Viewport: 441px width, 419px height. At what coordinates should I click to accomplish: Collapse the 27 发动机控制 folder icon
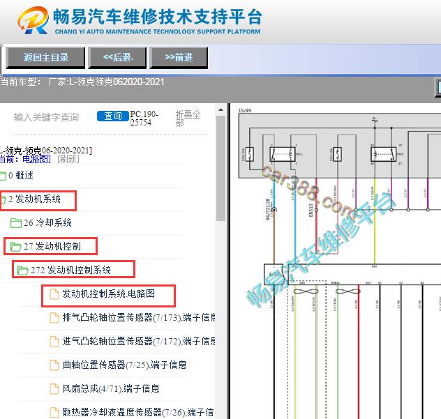(x=16, y=247)
